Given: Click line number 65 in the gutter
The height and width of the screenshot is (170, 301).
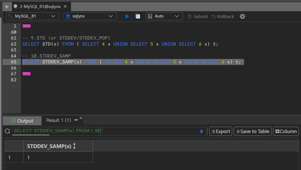Looking at the screenshot, I should pos(14,62).
